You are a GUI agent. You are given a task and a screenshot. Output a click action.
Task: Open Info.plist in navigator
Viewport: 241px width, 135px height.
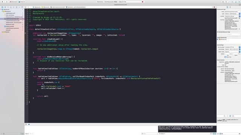click(x=8, y=30)
